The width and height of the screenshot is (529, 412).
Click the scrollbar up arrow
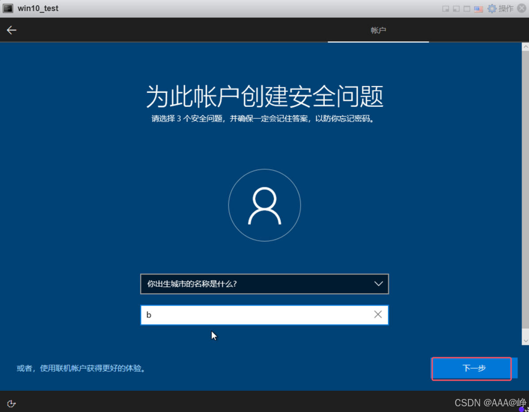click(x=525, y=47)
